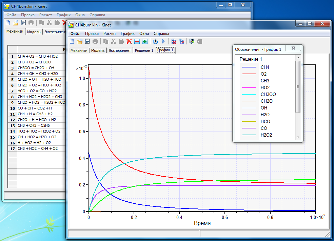Viewport: 334px width, 241px height.
Task: Switch to the Модель tab in the front window
Action: [x=98, y=51]
